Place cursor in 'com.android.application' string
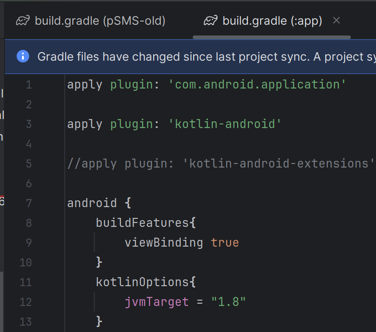 [x=257, y=84]
